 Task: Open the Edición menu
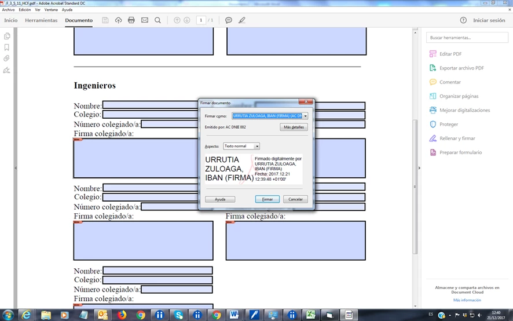point(24,10)
